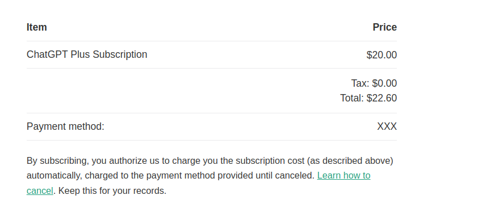Image resolution: width=503 pixels, height=212 pixels.
Task: Click the "Keep this for your records" sentence
Action: tap(112, 191)
